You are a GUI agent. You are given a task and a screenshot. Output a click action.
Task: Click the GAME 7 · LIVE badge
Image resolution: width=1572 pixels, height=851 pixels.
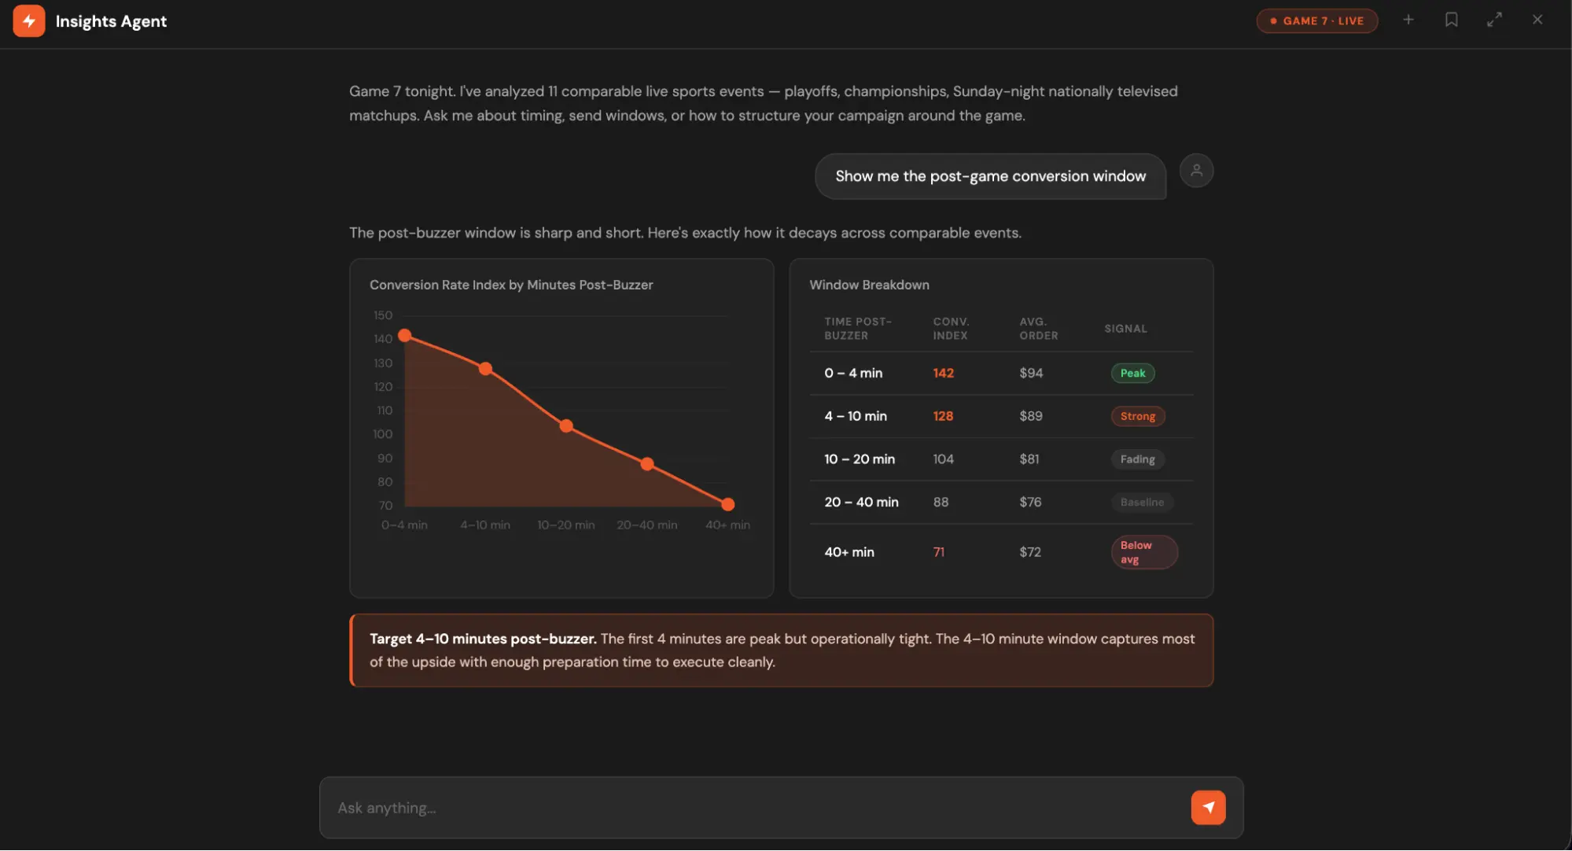(1317, 21)
